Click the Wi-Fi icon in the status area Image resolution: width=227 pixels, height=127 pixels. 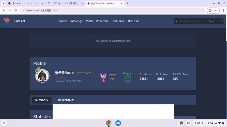pos(219,123)
